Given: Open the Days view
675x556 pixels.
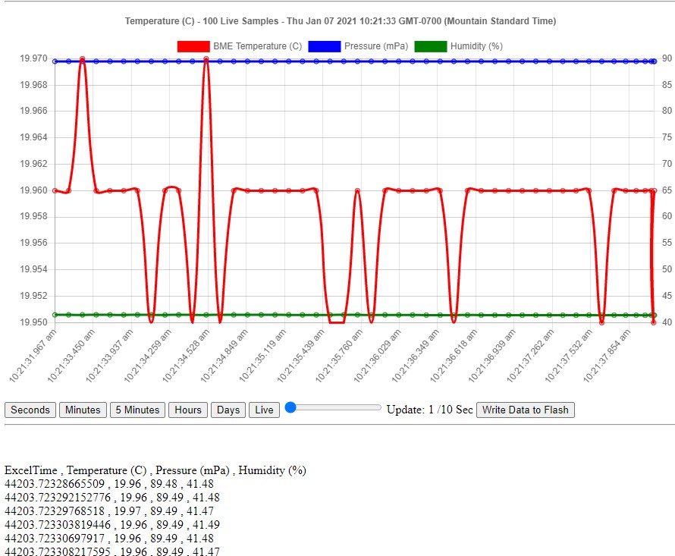Looking at the screenshot, I should click(228, 410).
